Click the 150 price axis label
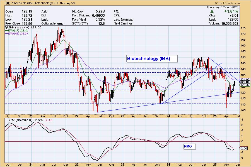The width and height of the screenshot is (251, 167). (x=243, y=57)
